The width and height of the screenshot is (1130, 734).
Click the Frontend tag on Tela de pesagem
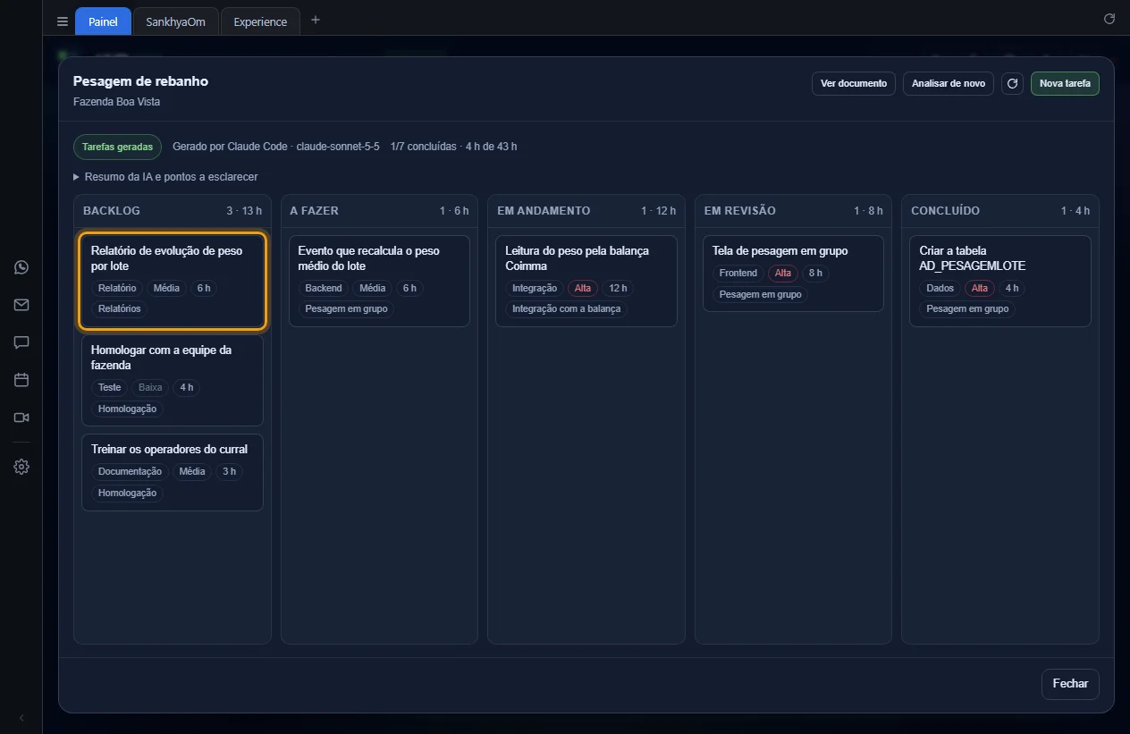click(738, 274)
